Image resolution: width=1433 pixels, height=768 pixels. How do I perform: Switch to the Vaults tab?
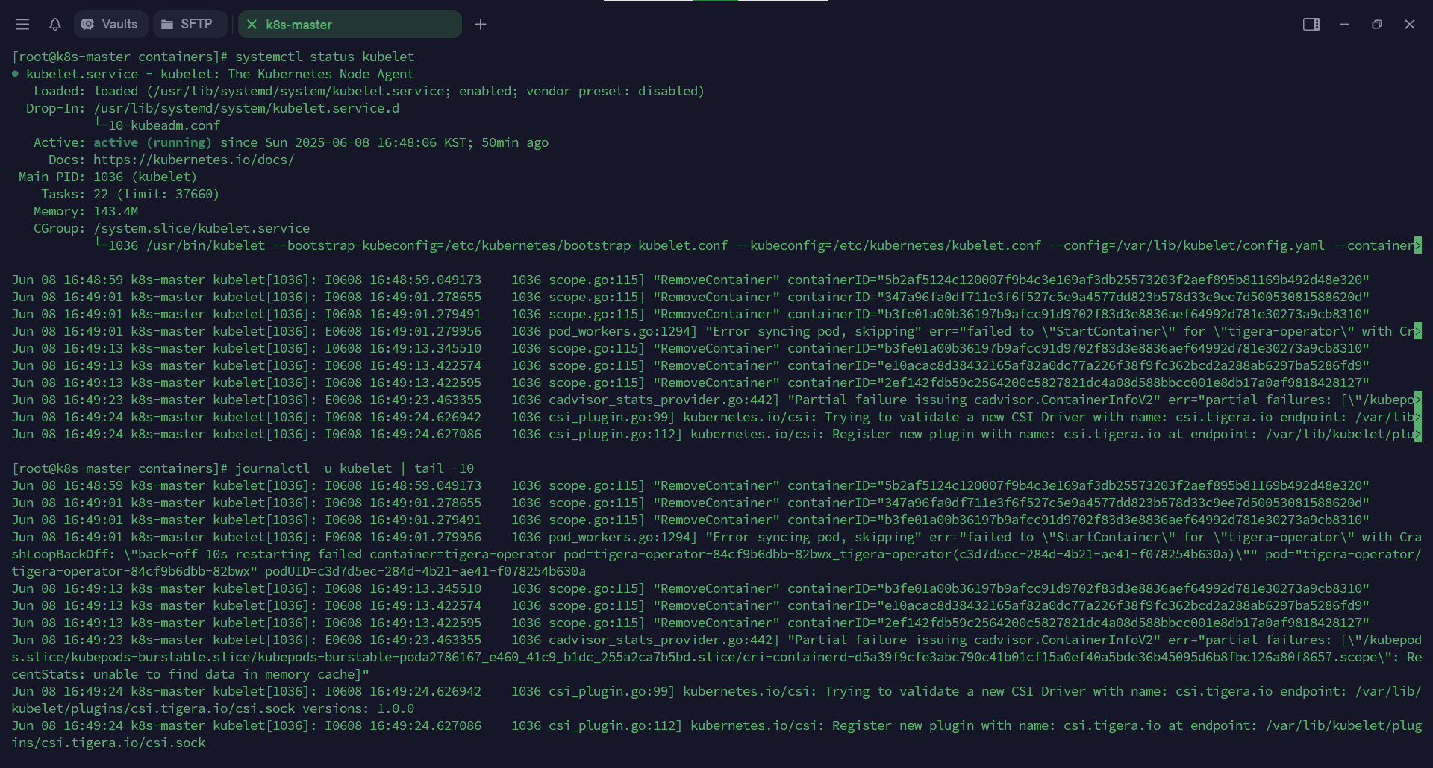110,25
